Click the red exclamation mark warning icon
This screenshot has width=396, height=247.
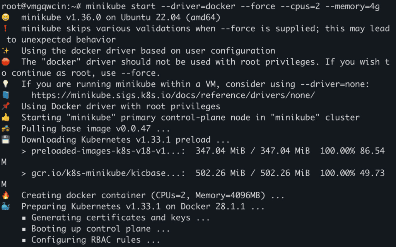(5, 29)
